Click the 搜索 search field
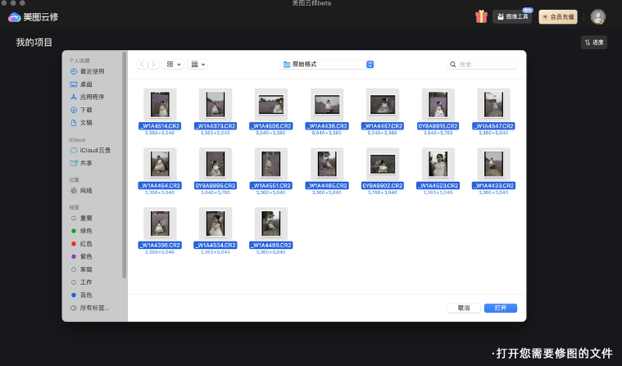 (x=482, y=64)
